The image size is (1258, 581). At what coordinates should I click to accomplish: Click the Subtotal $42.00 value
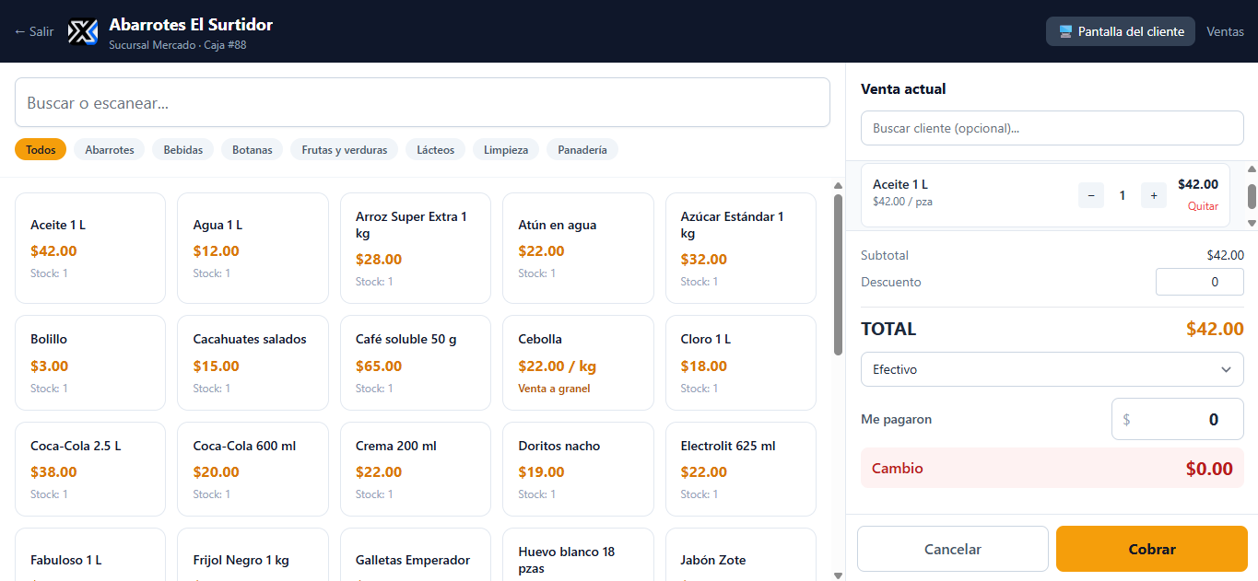click(x=1225, y=255)
